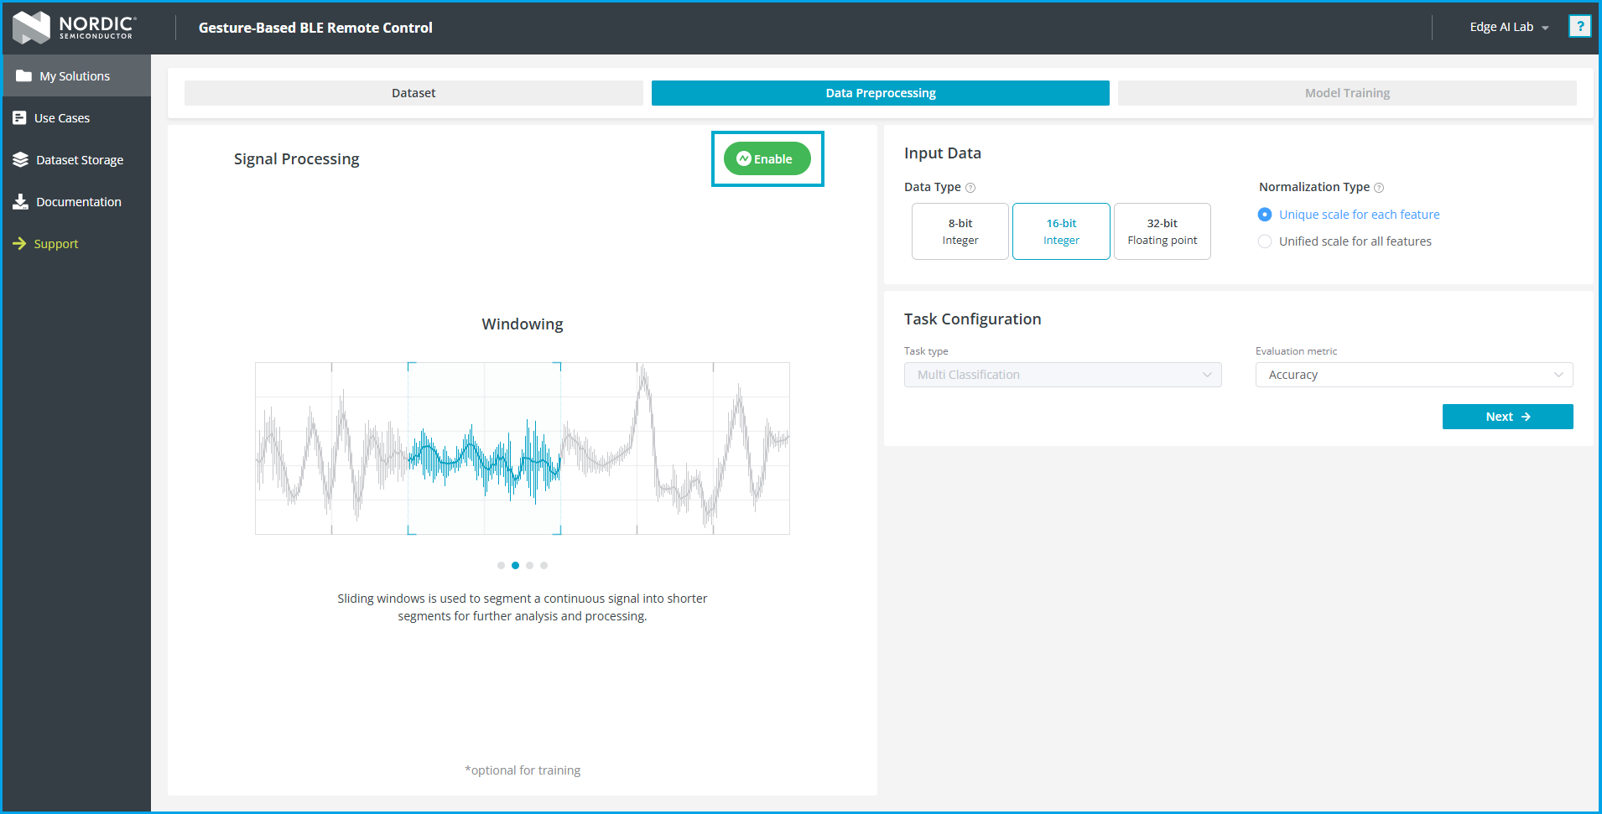Click the Task Configuration heading
This screenshot has height=814, width=1602.
pos(973,319)
